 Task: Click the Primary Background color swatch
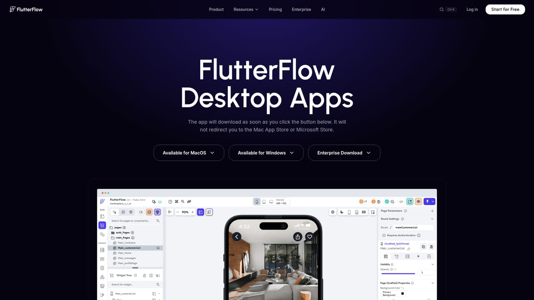(x=403, y=293)
